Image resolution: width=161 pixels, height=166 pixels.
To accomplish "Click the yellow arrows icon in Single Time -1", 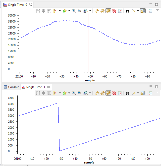I will pos(133,93).
